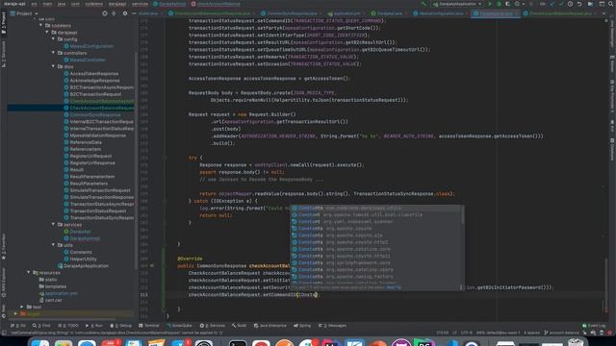Hide the Project panel with the minus icon
This screenshot has width=616, height=346.
pos(134,13)
